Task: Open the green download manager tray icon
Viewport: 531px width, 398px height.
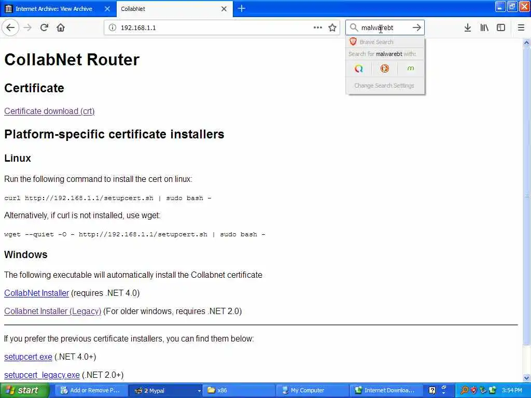Action: coord(493,390)
